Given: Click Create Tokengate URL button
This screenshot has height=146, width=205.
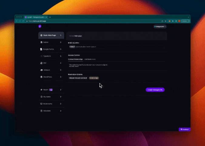Looking at the screenshot, I should coord(155,90).
